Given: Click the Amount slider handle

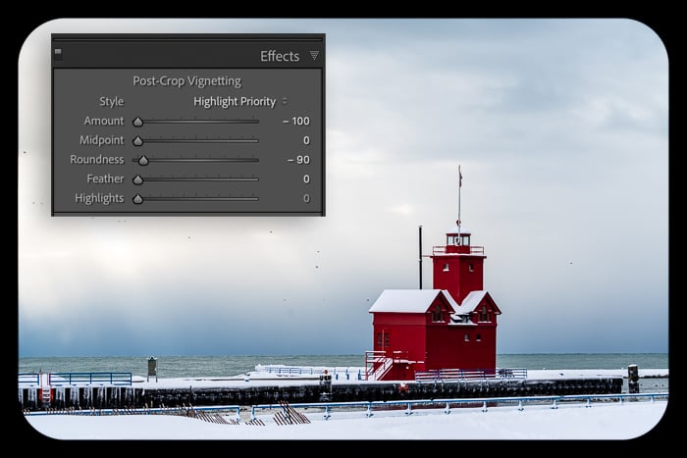Looking at the screenshot, I should 138,122.
